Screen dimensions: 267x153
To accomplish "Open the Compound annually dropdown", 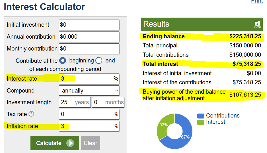I will pos(89,91).
